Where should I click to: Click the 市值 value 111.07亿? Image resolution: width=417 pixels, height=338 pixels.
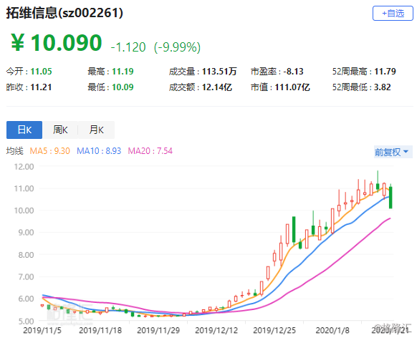(x=292, y=87)
